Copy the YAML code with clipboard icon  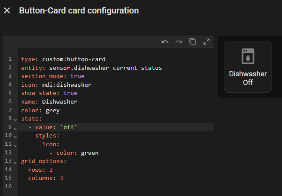coord(193,42)
